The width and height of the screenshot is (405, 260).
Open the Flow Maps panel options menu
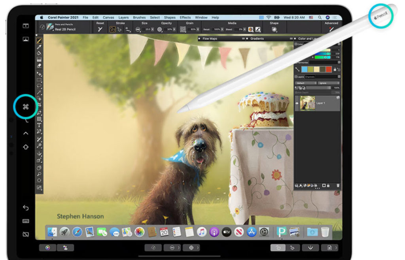tap(243, 39)
